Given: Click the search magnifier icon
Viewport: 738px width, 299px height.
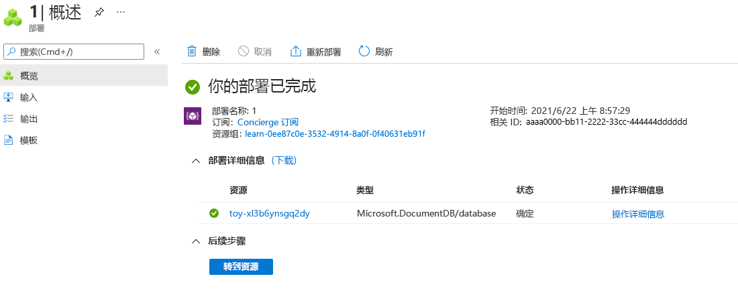Looking at the screenshot, I should click(12, 52).
